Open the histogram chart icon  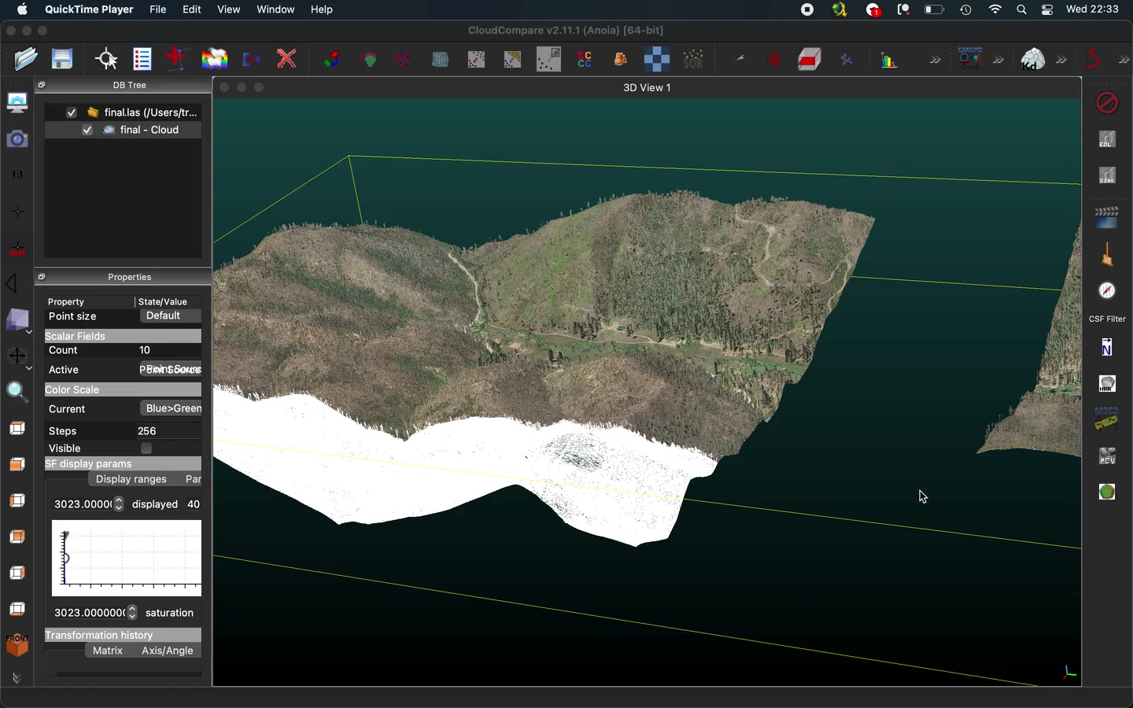click(889, 60)
